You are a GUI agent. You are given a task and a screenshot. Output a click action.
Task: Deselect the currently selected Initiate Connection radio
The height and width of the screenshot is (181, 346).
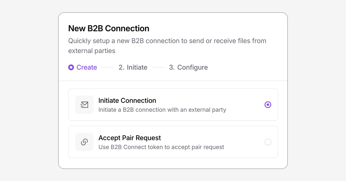268,105
